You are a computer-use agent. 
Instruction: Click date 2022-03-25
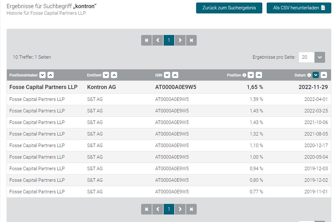coord(316,111)
